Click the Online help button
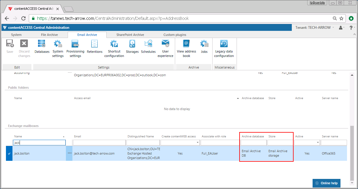The width and height of the screenshot is (358, 189). [x=327, y=183]
